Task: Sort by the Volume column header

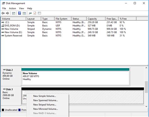Action: pyautogui.click(x=14, y=19)
